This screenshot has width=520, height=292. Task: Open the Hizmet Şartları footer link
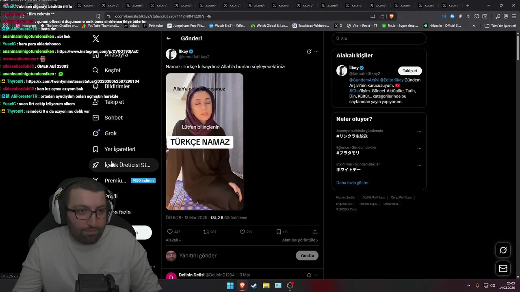coord(346,198)
